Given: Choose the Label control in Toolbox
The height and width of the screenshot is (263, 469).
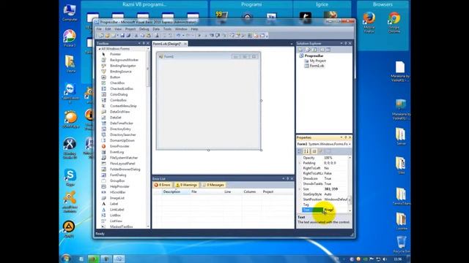Looking at the screenshot, I should coord(114,204).
